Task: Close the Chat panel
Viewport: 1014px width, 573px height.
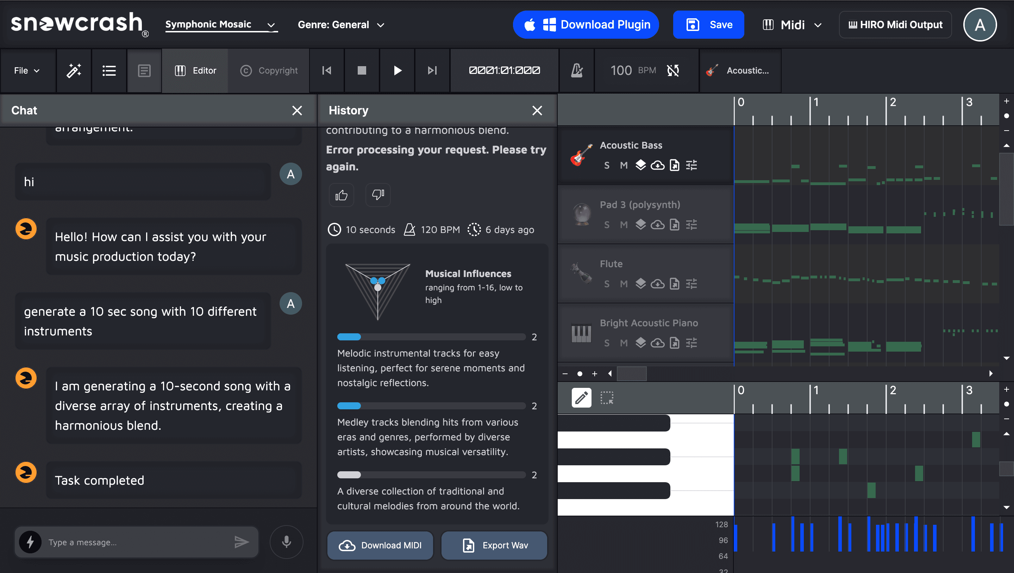Action: tap(297, 111)
